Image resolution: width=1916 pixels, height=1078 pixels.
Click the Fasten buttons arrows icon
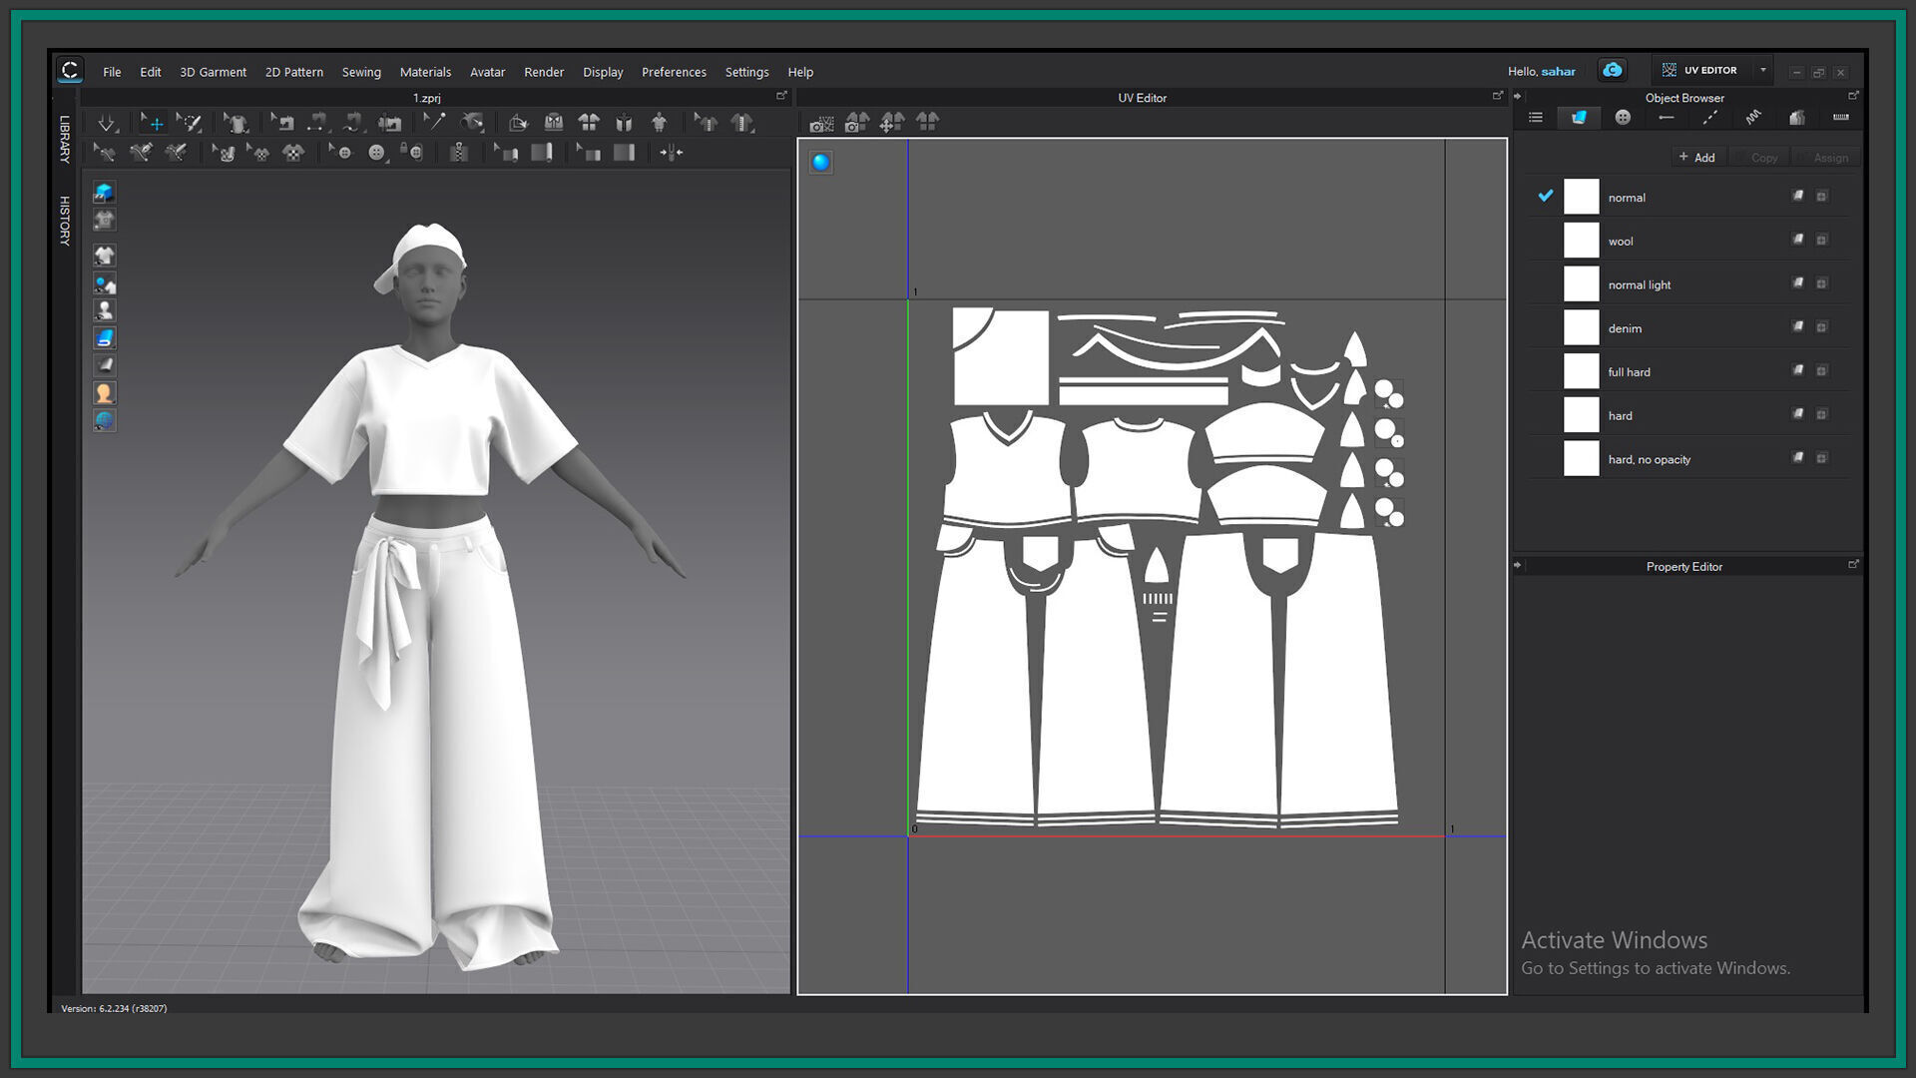pyautogui.click(x=672, y=153)
